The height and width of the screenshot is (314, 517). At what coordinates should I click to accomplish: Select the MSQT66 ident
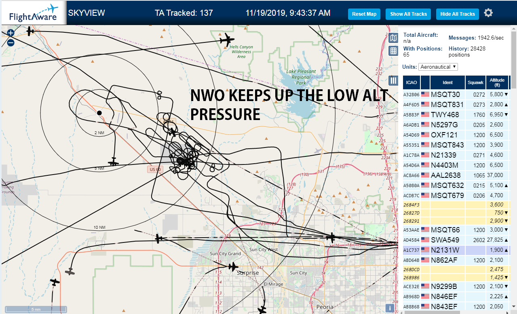click(445, 230)
